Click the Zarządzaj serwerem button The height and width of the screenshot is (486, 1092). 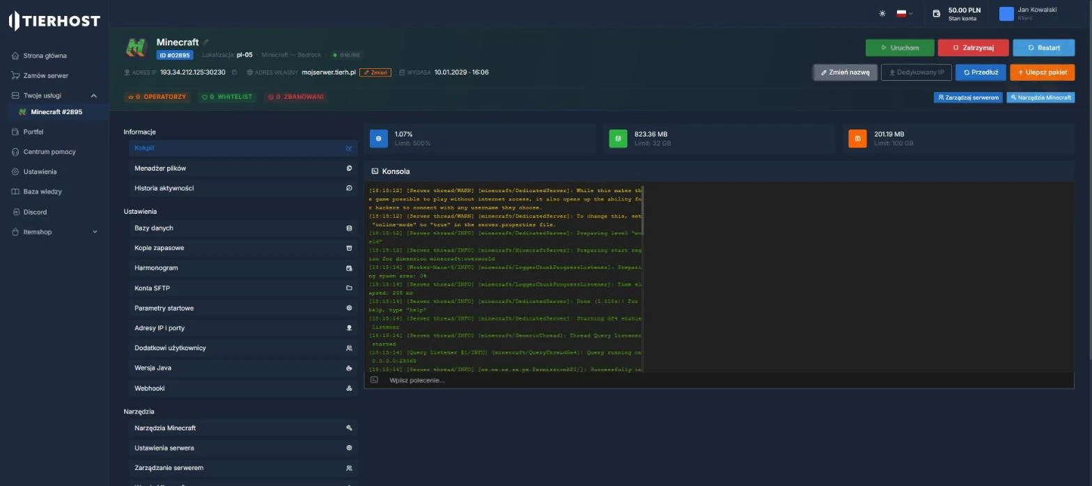coord(968,97)
